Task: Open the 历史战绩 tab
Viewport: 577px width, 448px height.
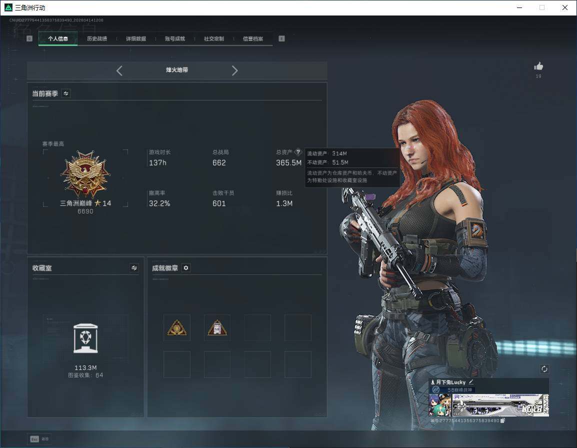Action: pos(97,38)
